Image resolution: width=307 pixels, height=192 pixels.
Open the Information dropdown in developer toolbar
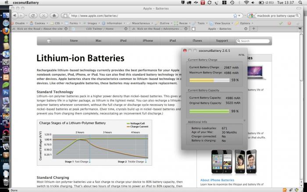(x=114, y=23)
